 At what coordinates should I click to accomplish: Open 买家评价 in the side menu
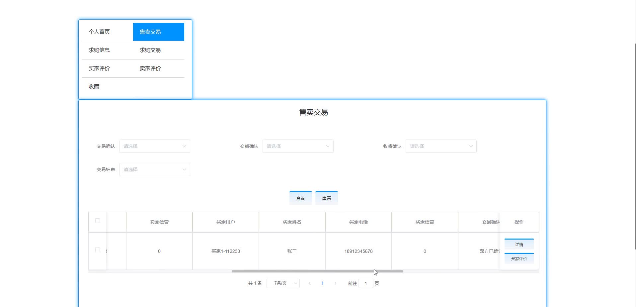(x=108, y=68)
